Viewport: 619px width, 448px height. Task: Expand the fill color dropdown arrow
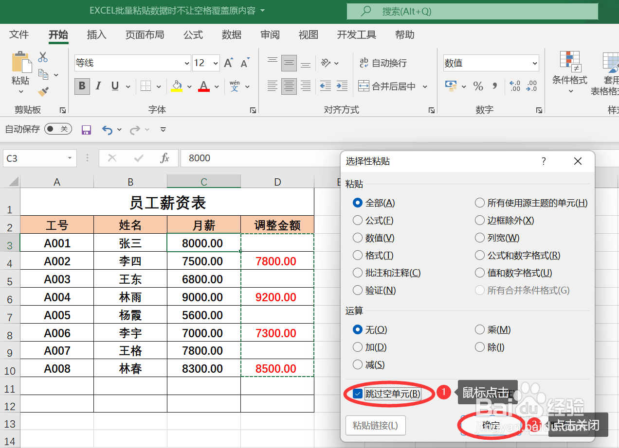coord(188,86)
